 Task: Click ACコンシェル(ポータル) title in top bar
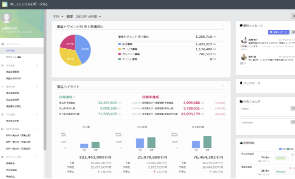(x=29, y=4)
